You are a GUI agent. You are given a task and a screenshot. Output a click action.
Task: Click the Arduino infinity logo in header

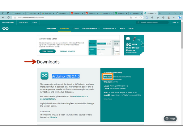coord(5,28)
